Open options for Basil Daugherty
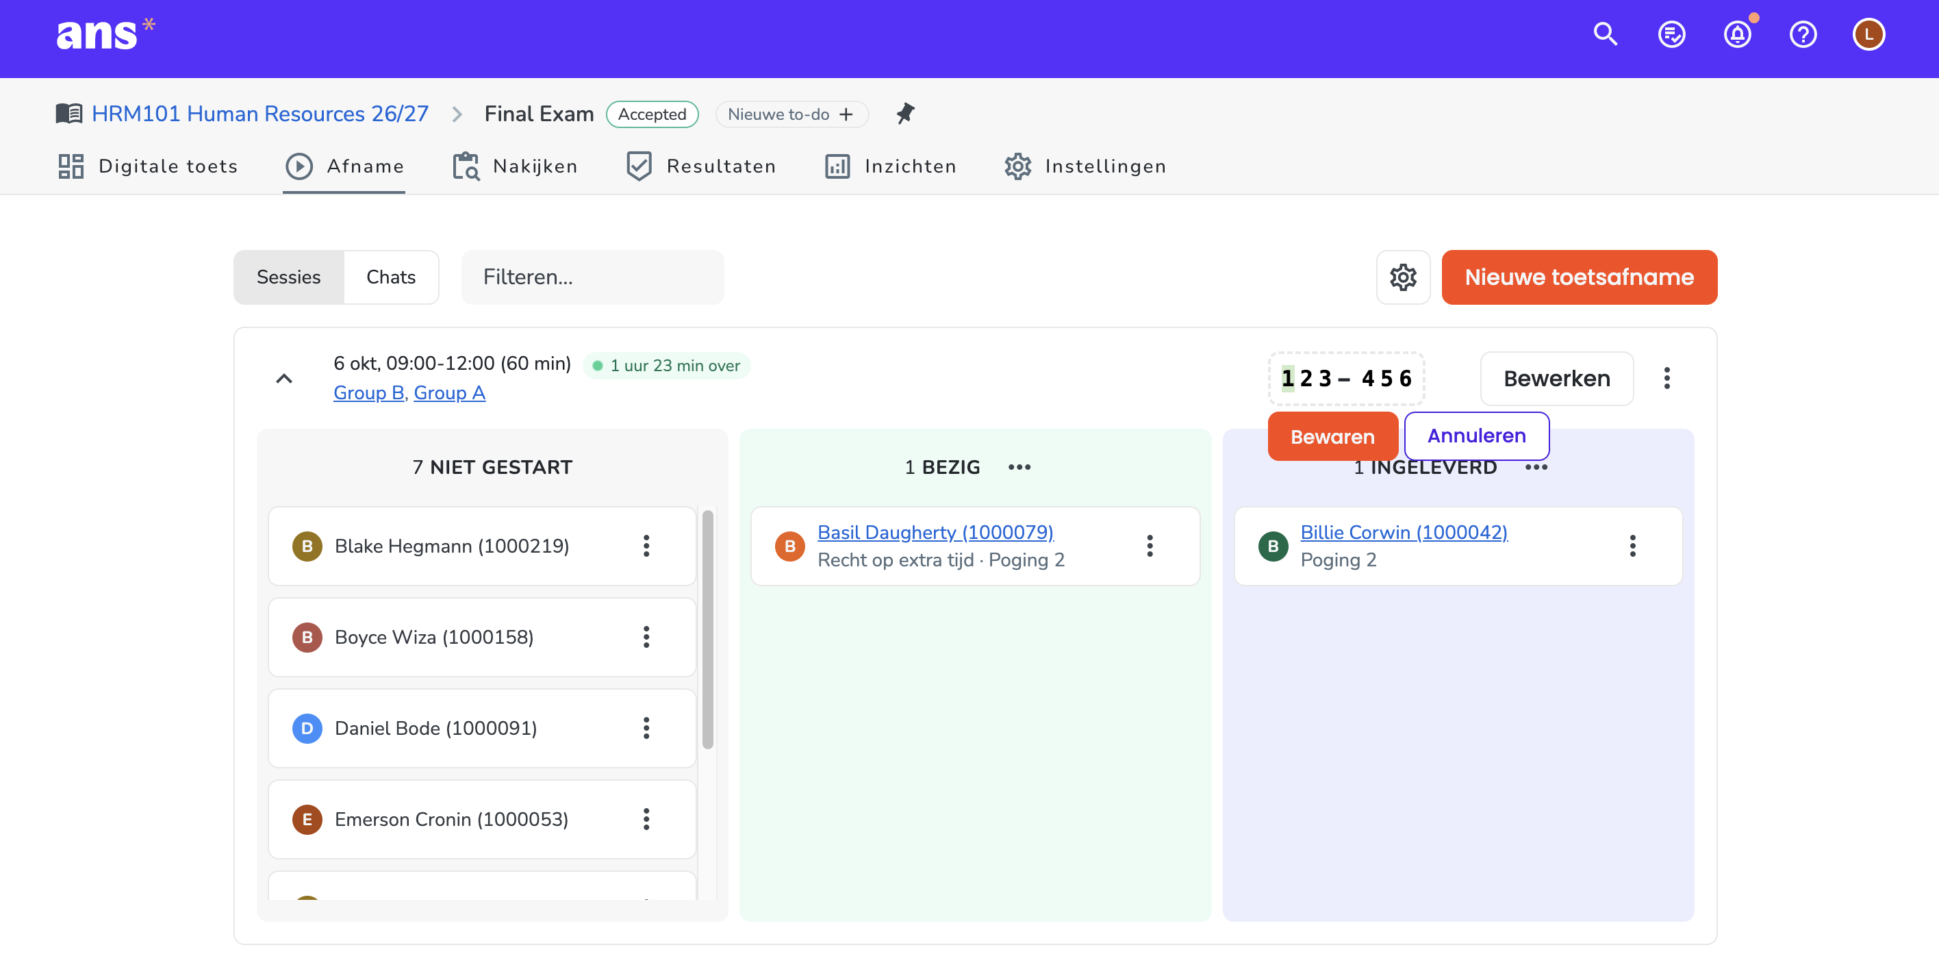Viewport: 1939px width, 967px height. pos(1150,546)
